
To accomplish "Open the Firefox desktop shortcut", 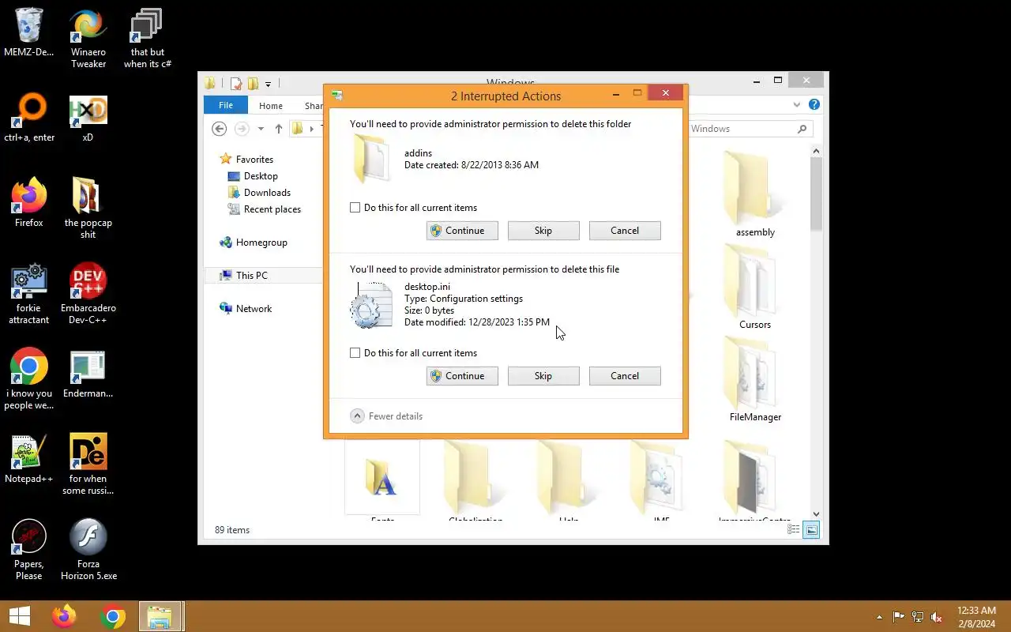I will pyautogui.click(x=29, y=203).
